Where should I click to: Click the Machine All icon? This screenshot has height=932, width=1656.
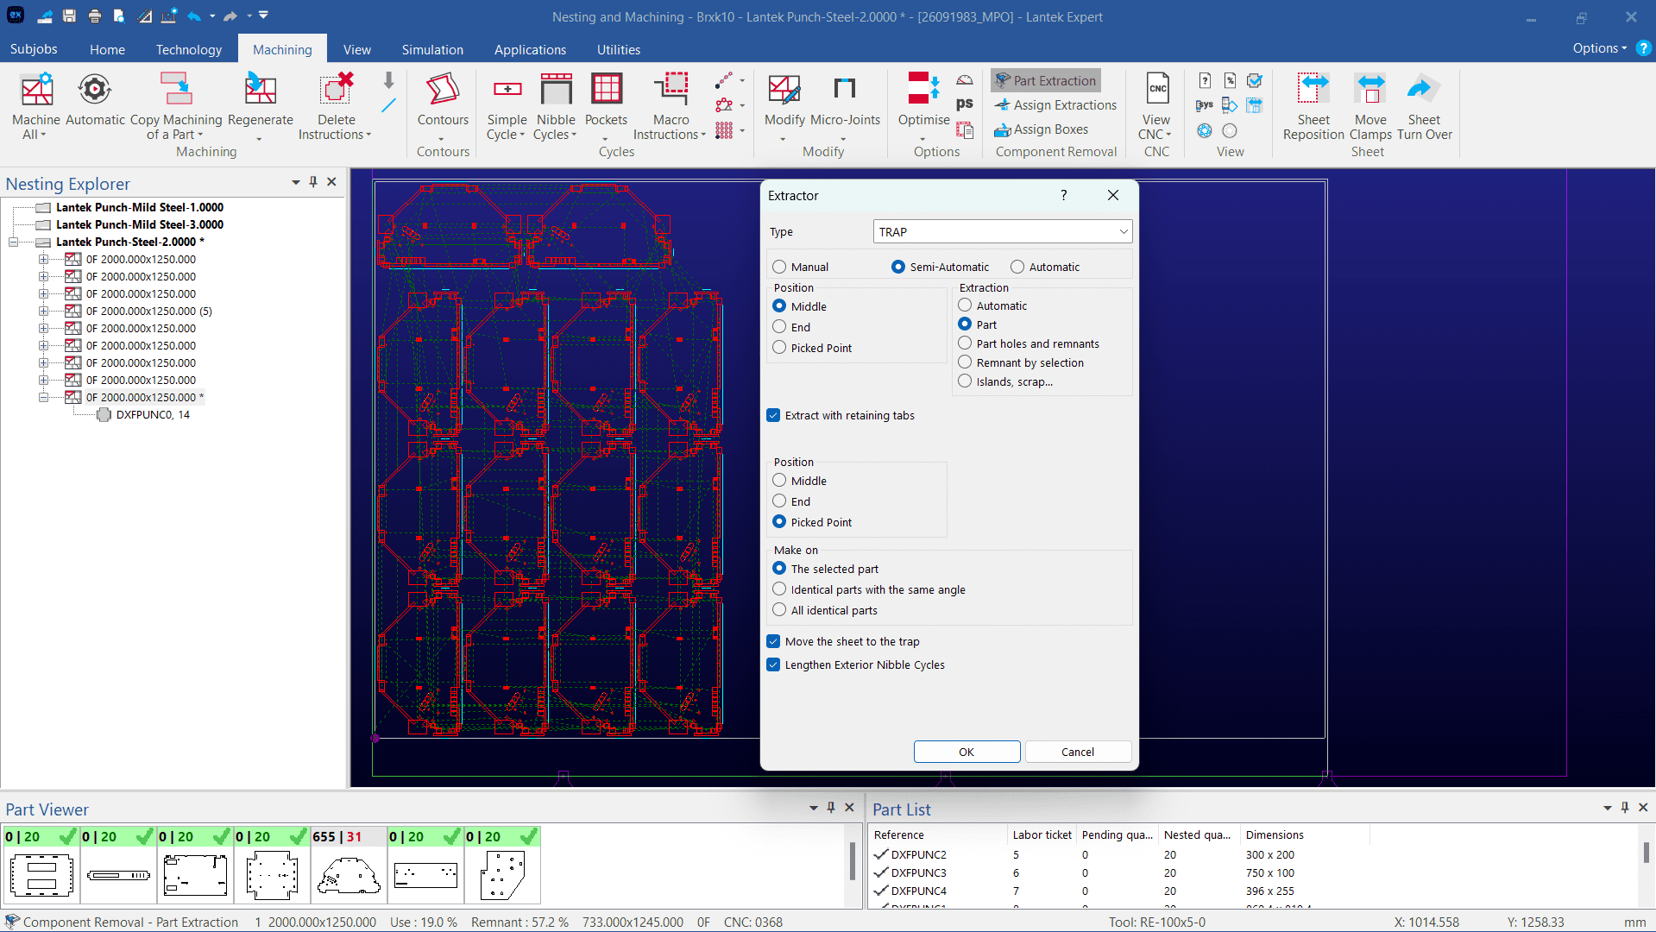(x=36, y=91)
